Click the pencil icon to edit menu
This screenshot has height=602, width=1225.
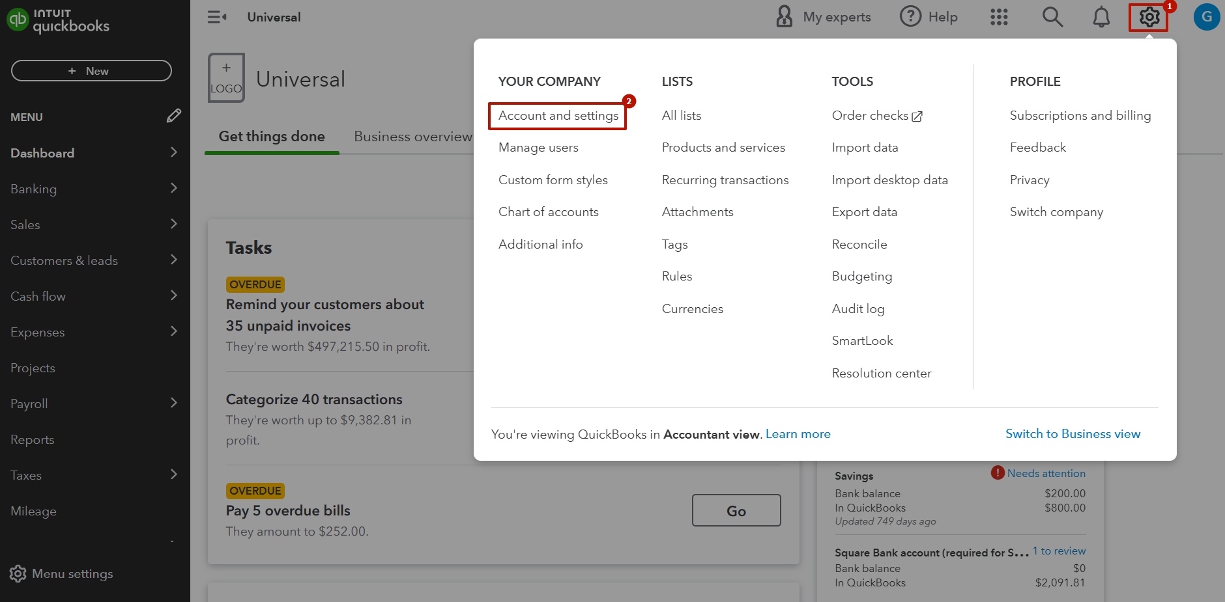pyautogui.click(x=173, y=116)
